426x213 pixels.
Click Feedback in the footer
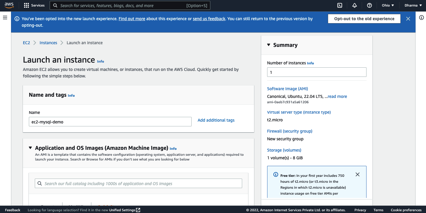12,210
